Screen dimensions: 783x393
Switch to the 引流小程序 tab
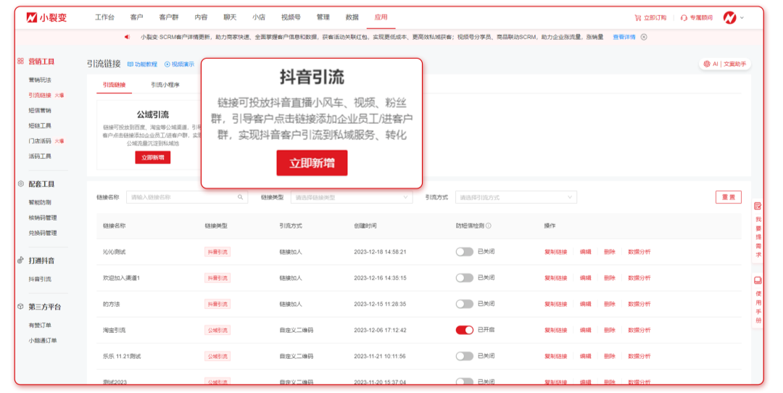(x=165, y=85)
